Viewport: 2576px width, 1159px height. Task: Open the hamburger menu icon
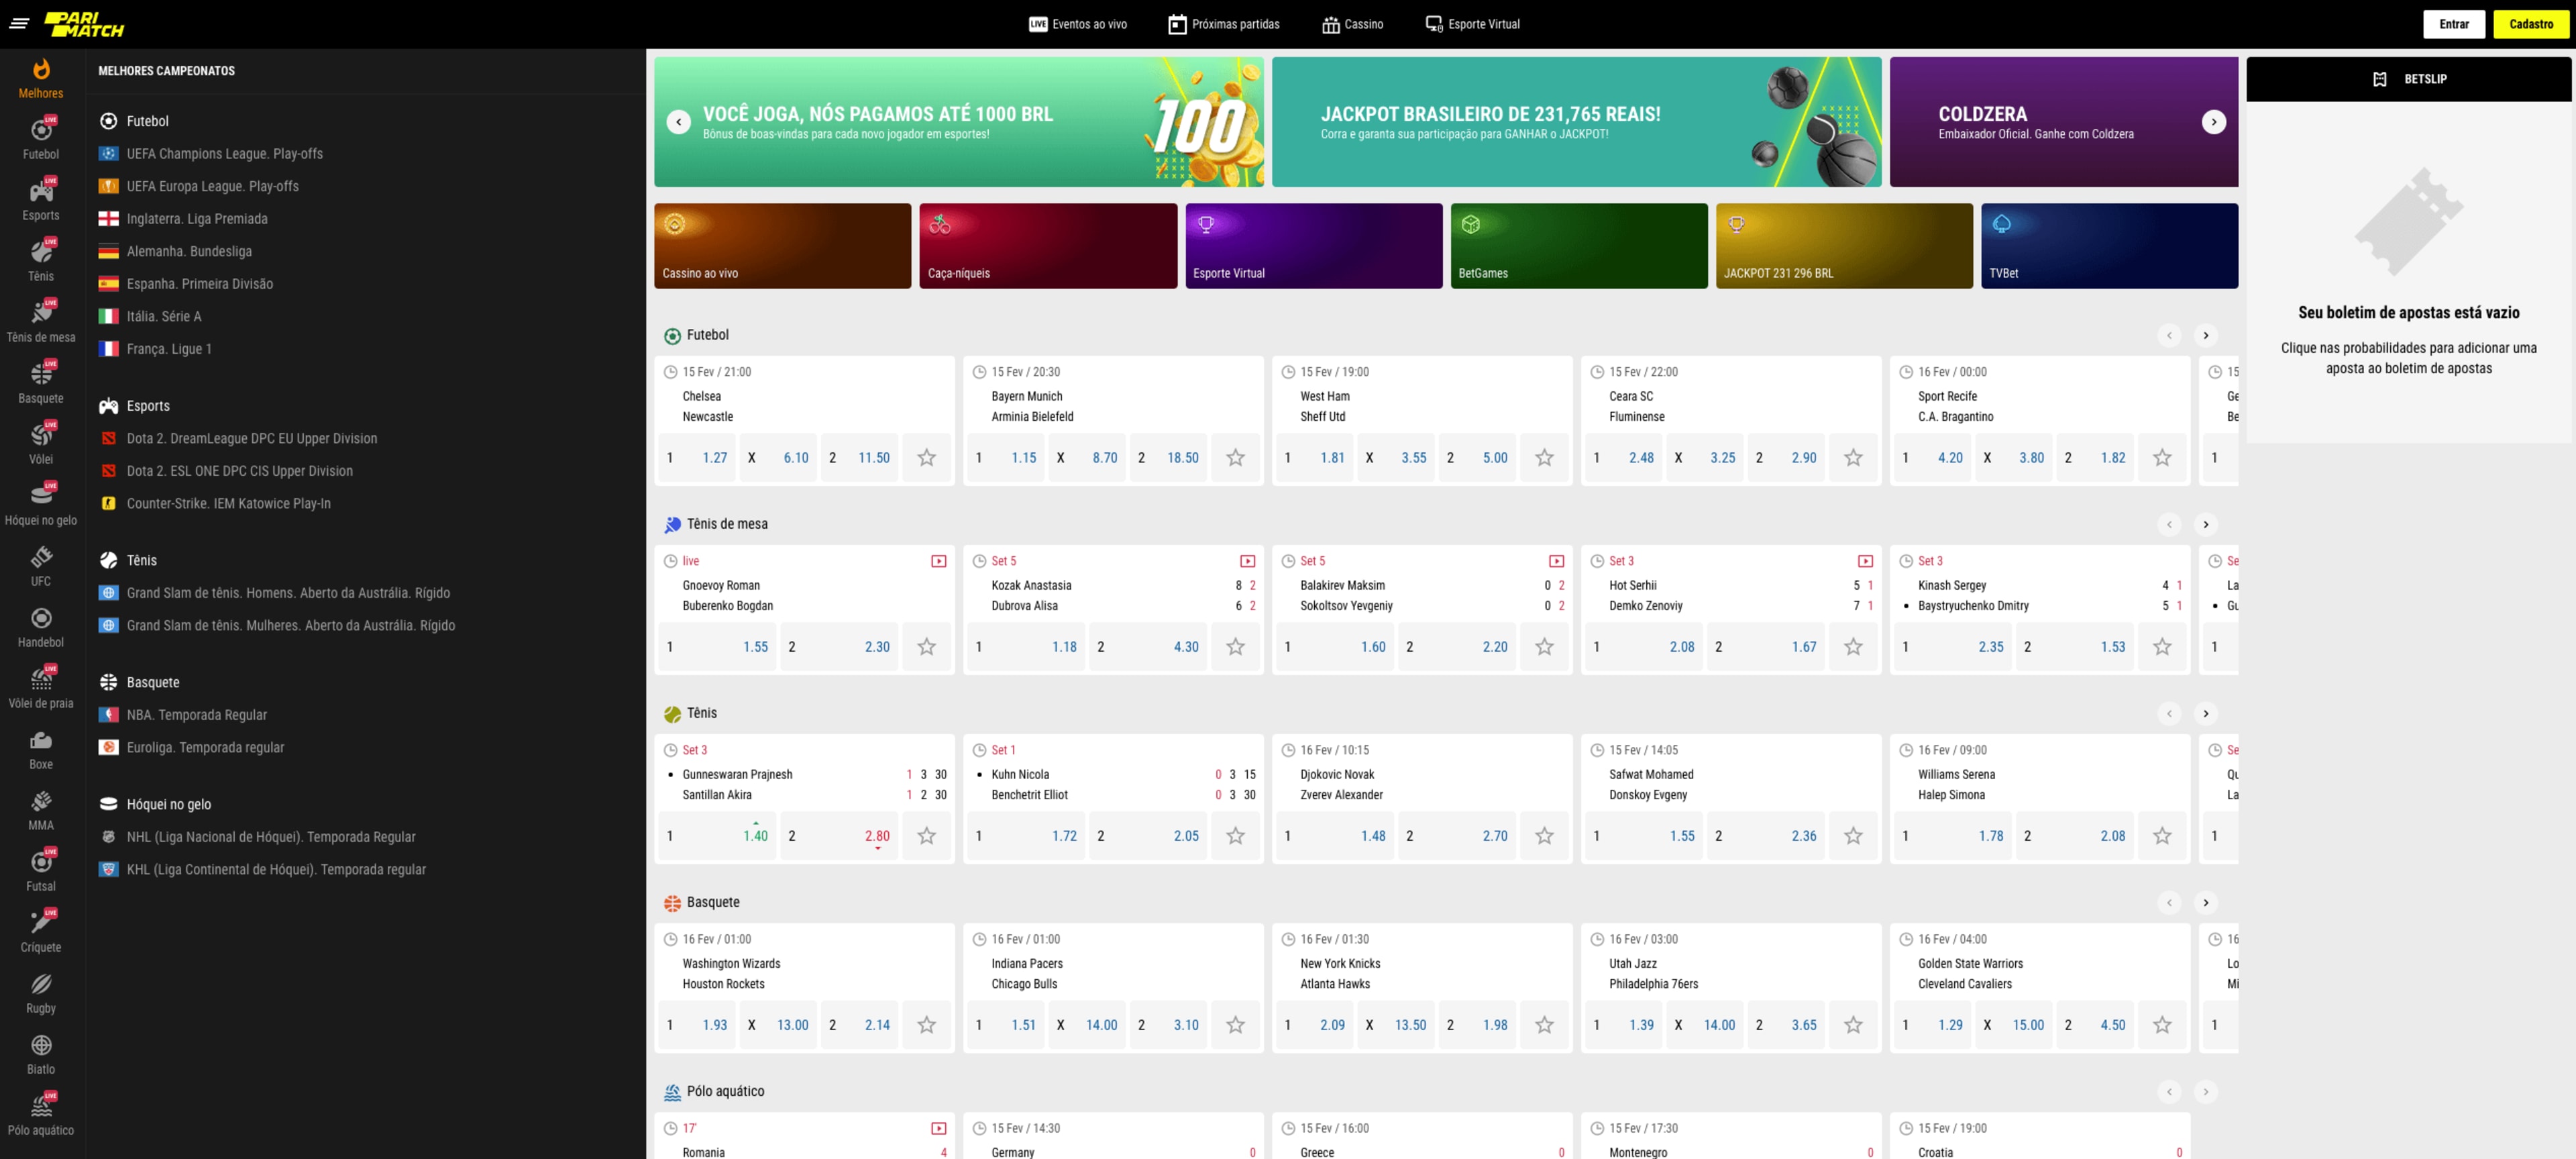pos(19,23)
